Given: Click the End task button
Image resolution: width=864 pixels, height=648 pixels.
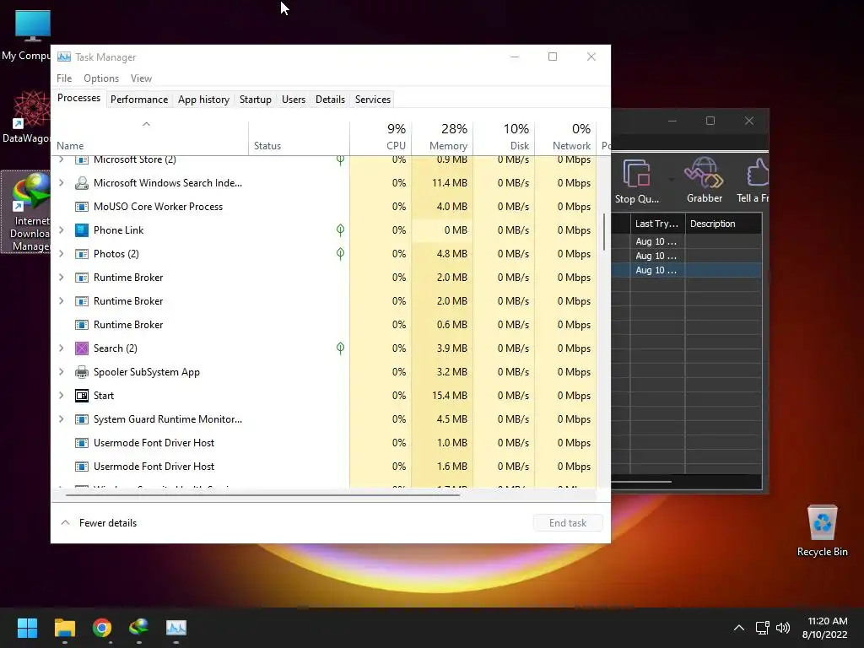Looking at the screenshot, I should tap(568, 523).
